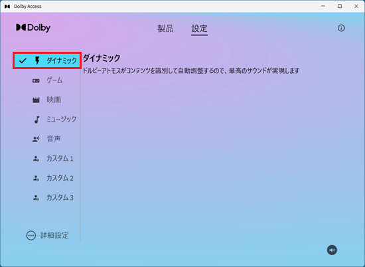Select the ダイナミック lightning bolt icon
This screenshot has width=365, height=267.
click(37, 60)
